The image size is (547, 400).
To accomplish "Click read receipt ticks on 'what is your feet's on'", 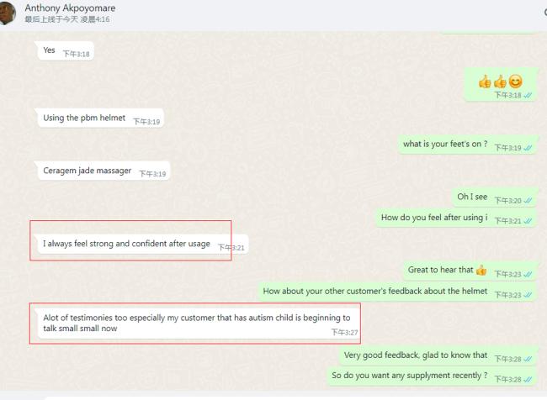I will 528,148.
